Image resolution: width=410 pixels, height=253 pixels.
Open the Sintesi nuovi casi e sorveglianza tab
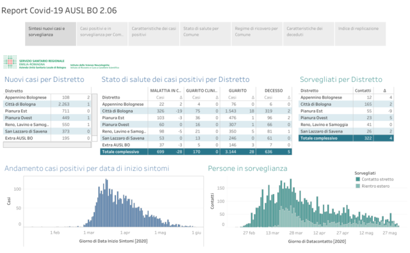coord(51,34)
